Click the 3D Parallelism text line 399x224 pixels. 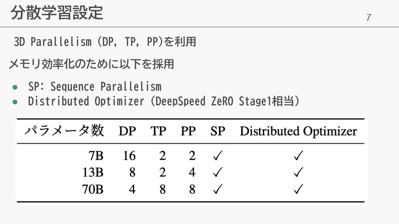pos(105,42)
